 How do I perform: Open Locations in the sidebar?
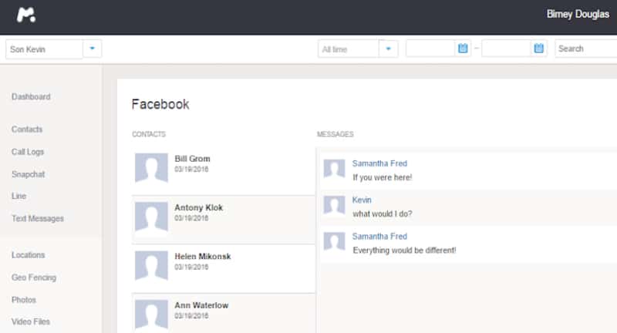click(x=28, y=255)
